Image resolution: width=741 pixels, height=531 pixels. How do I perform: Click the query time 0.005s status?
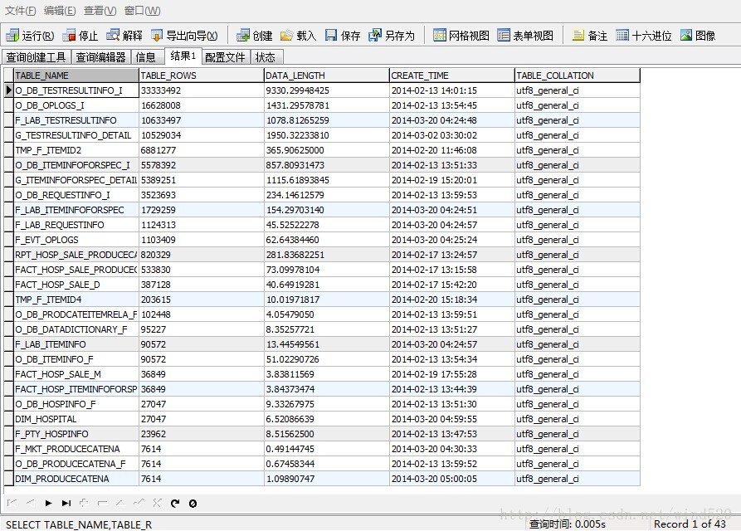tap(567, 524)
